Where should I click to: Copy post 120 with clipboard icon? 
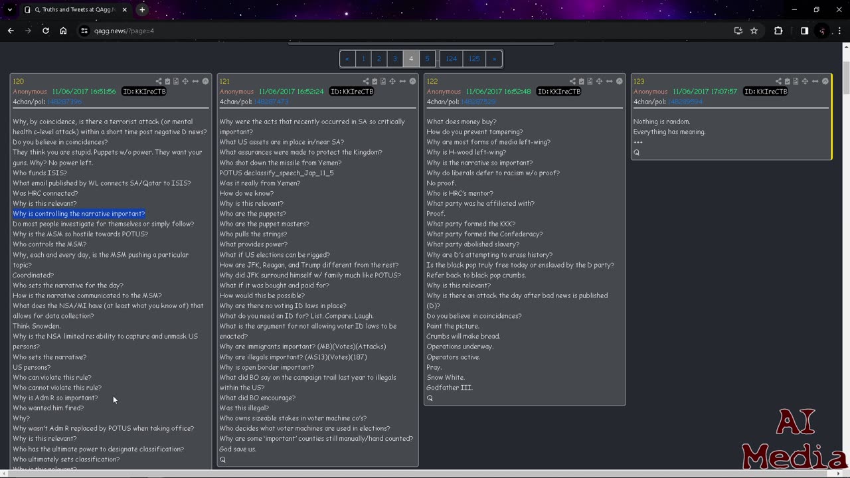(167, 81)
